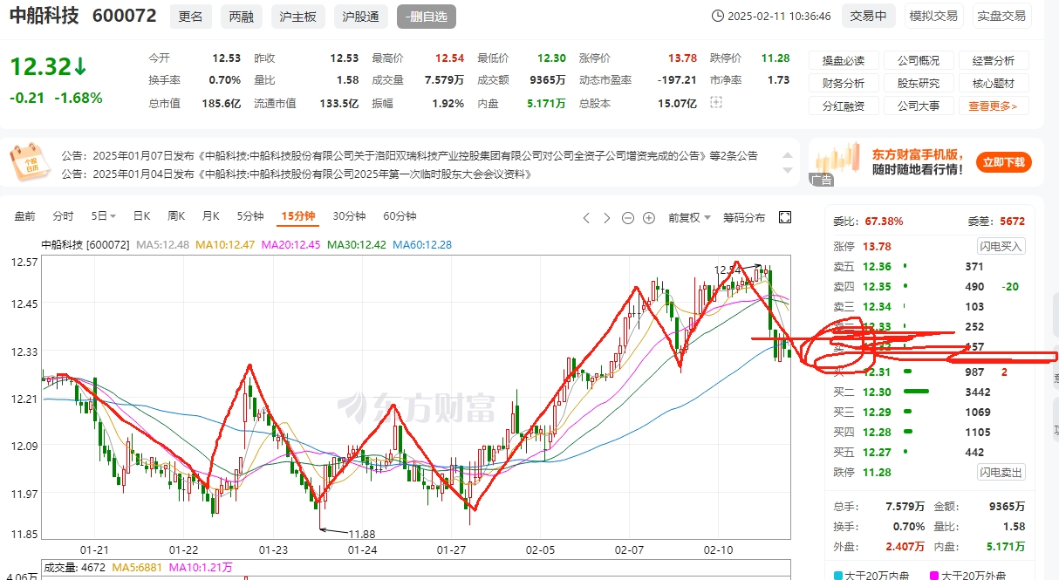Expand the 5日 period dropdown
The image size is (1059, 580).
click(104, 216)
